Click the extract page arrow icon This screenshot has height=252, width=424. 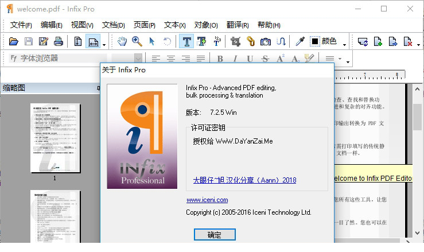click(392, 41)
